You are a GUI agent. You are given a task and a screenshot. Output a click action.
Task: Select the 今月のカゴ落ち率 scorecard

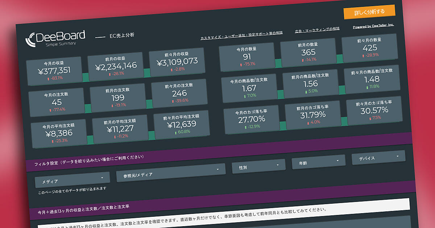[x=251, y=118]
